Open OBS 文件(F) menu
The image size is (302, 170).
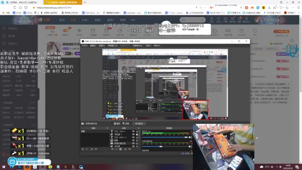[x=84, y=46]
